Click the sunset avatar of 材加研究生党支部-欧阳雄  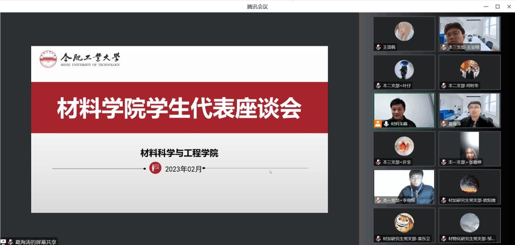click(x=469, y=183)
